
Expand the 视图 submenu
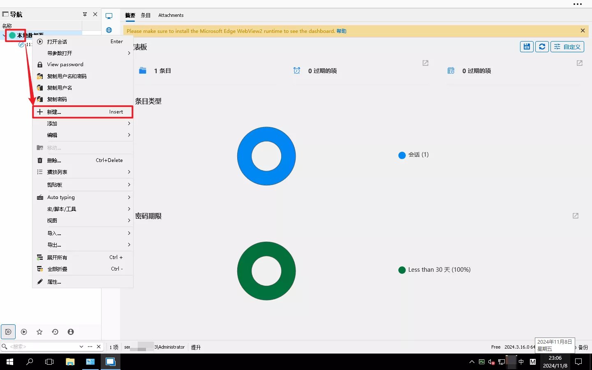click(83, 220)
